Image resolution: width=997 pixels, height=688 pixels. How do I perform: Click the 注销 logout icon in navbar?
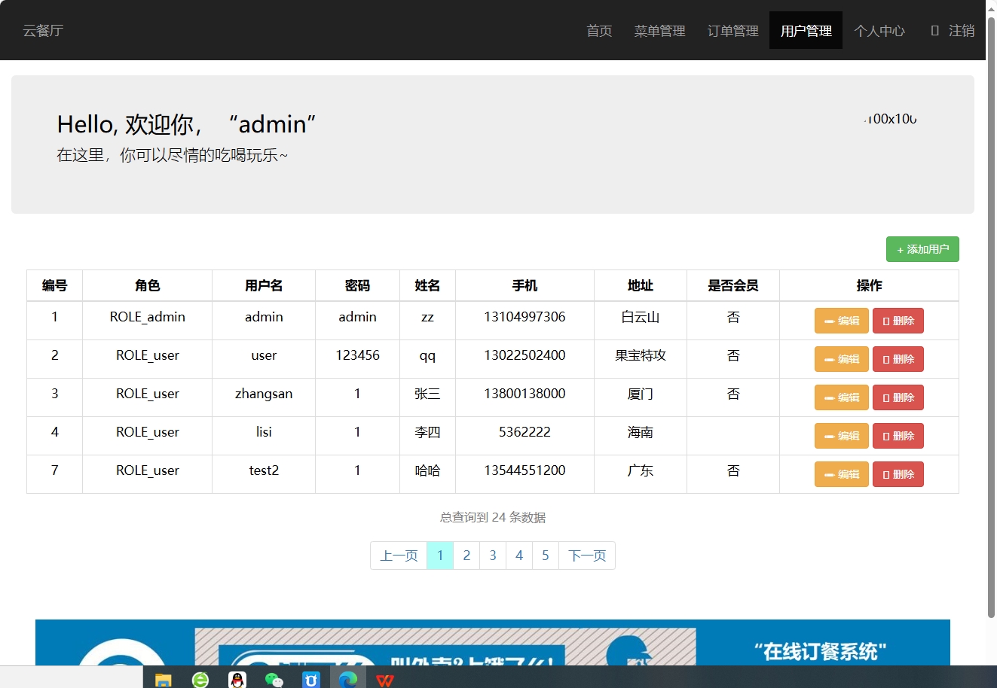tap(934, 30)
